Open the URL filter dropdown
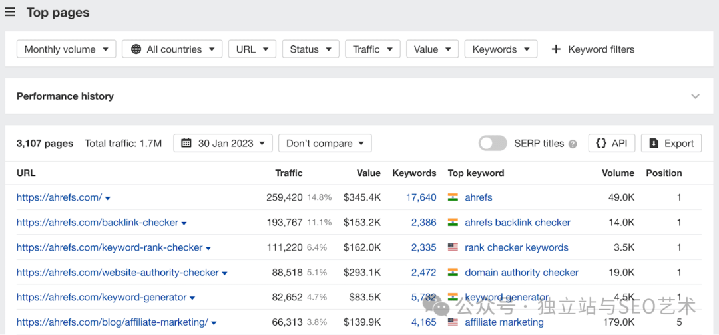 click(252, 49)
